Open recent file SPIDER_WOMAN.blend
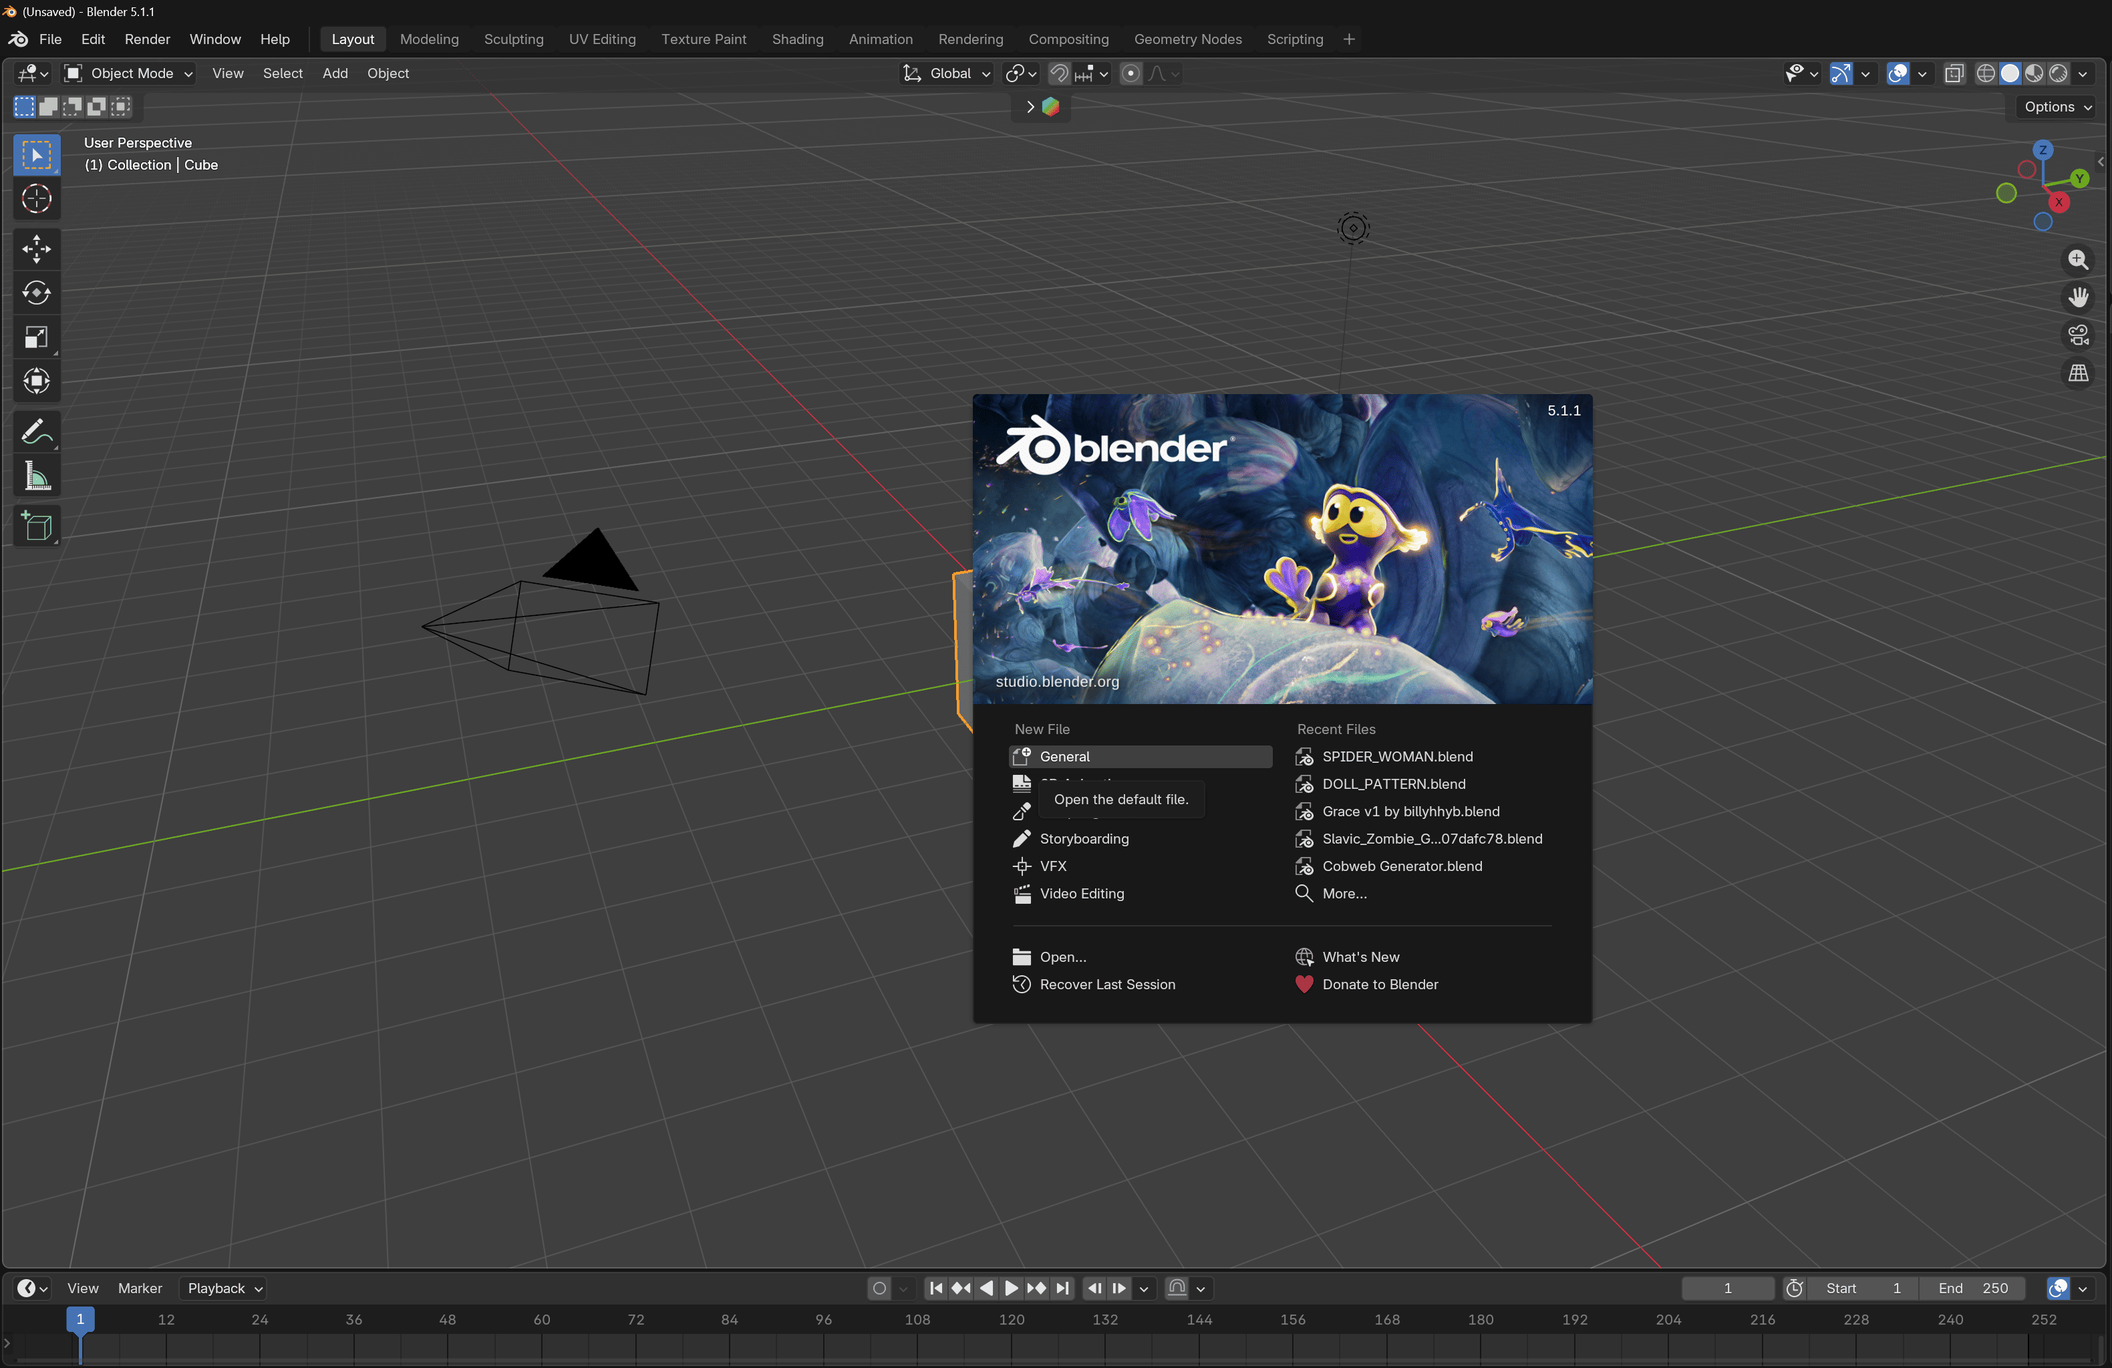 (1422, 757)
